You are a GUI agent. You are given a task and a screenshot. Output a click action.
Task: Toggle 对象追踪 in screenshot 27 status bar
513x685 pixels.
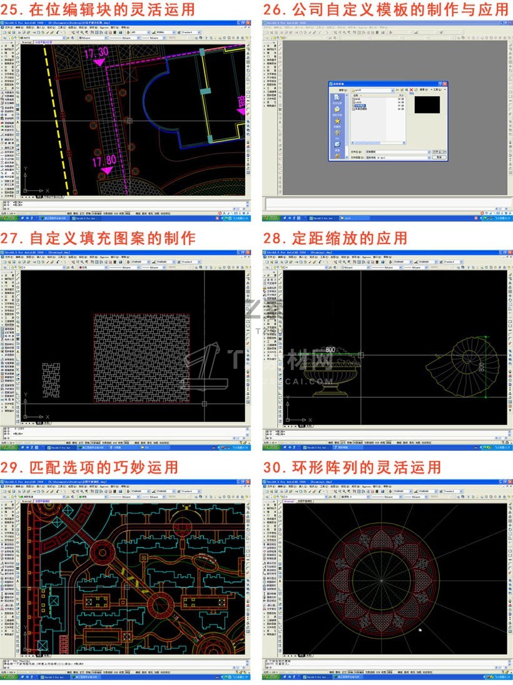click(107, 443)
